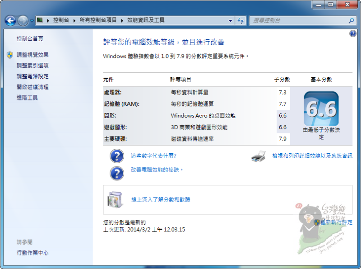Click the 子分數 column header
This screenshot has width=361, height=269.
point(282,80)
